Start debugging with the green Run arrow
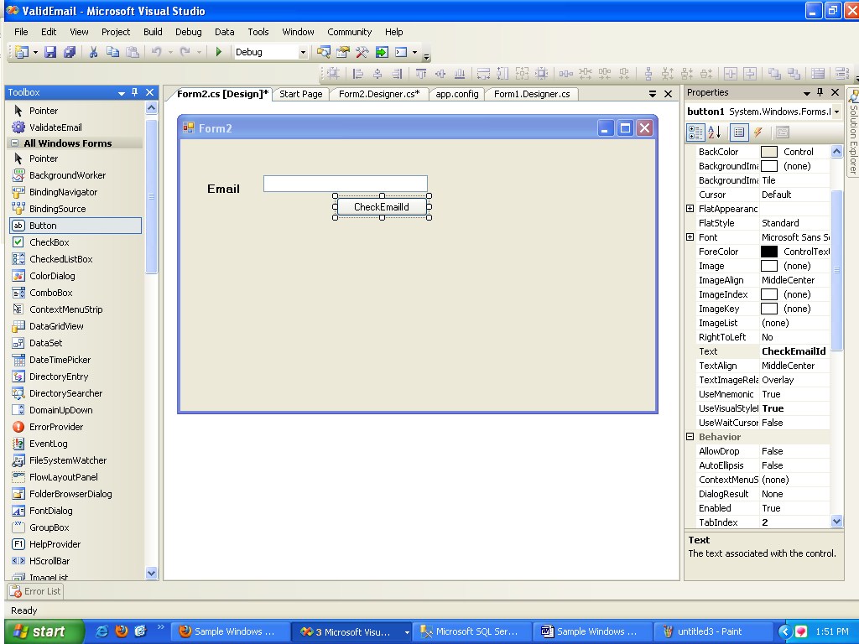859x644 pixels. pos(217,51)
